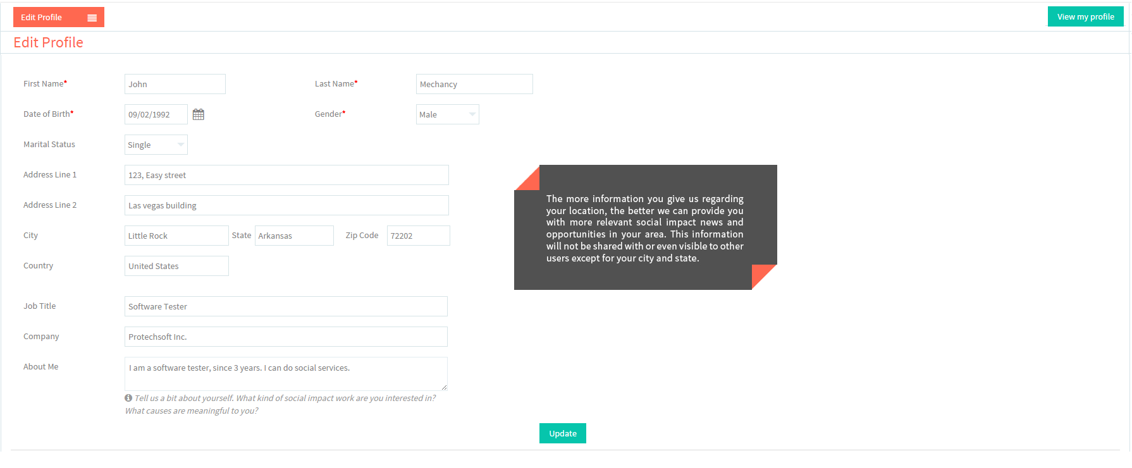The image size is (1132, 468).
Task: Open the date of birth calendar picker
Action: 198,114
